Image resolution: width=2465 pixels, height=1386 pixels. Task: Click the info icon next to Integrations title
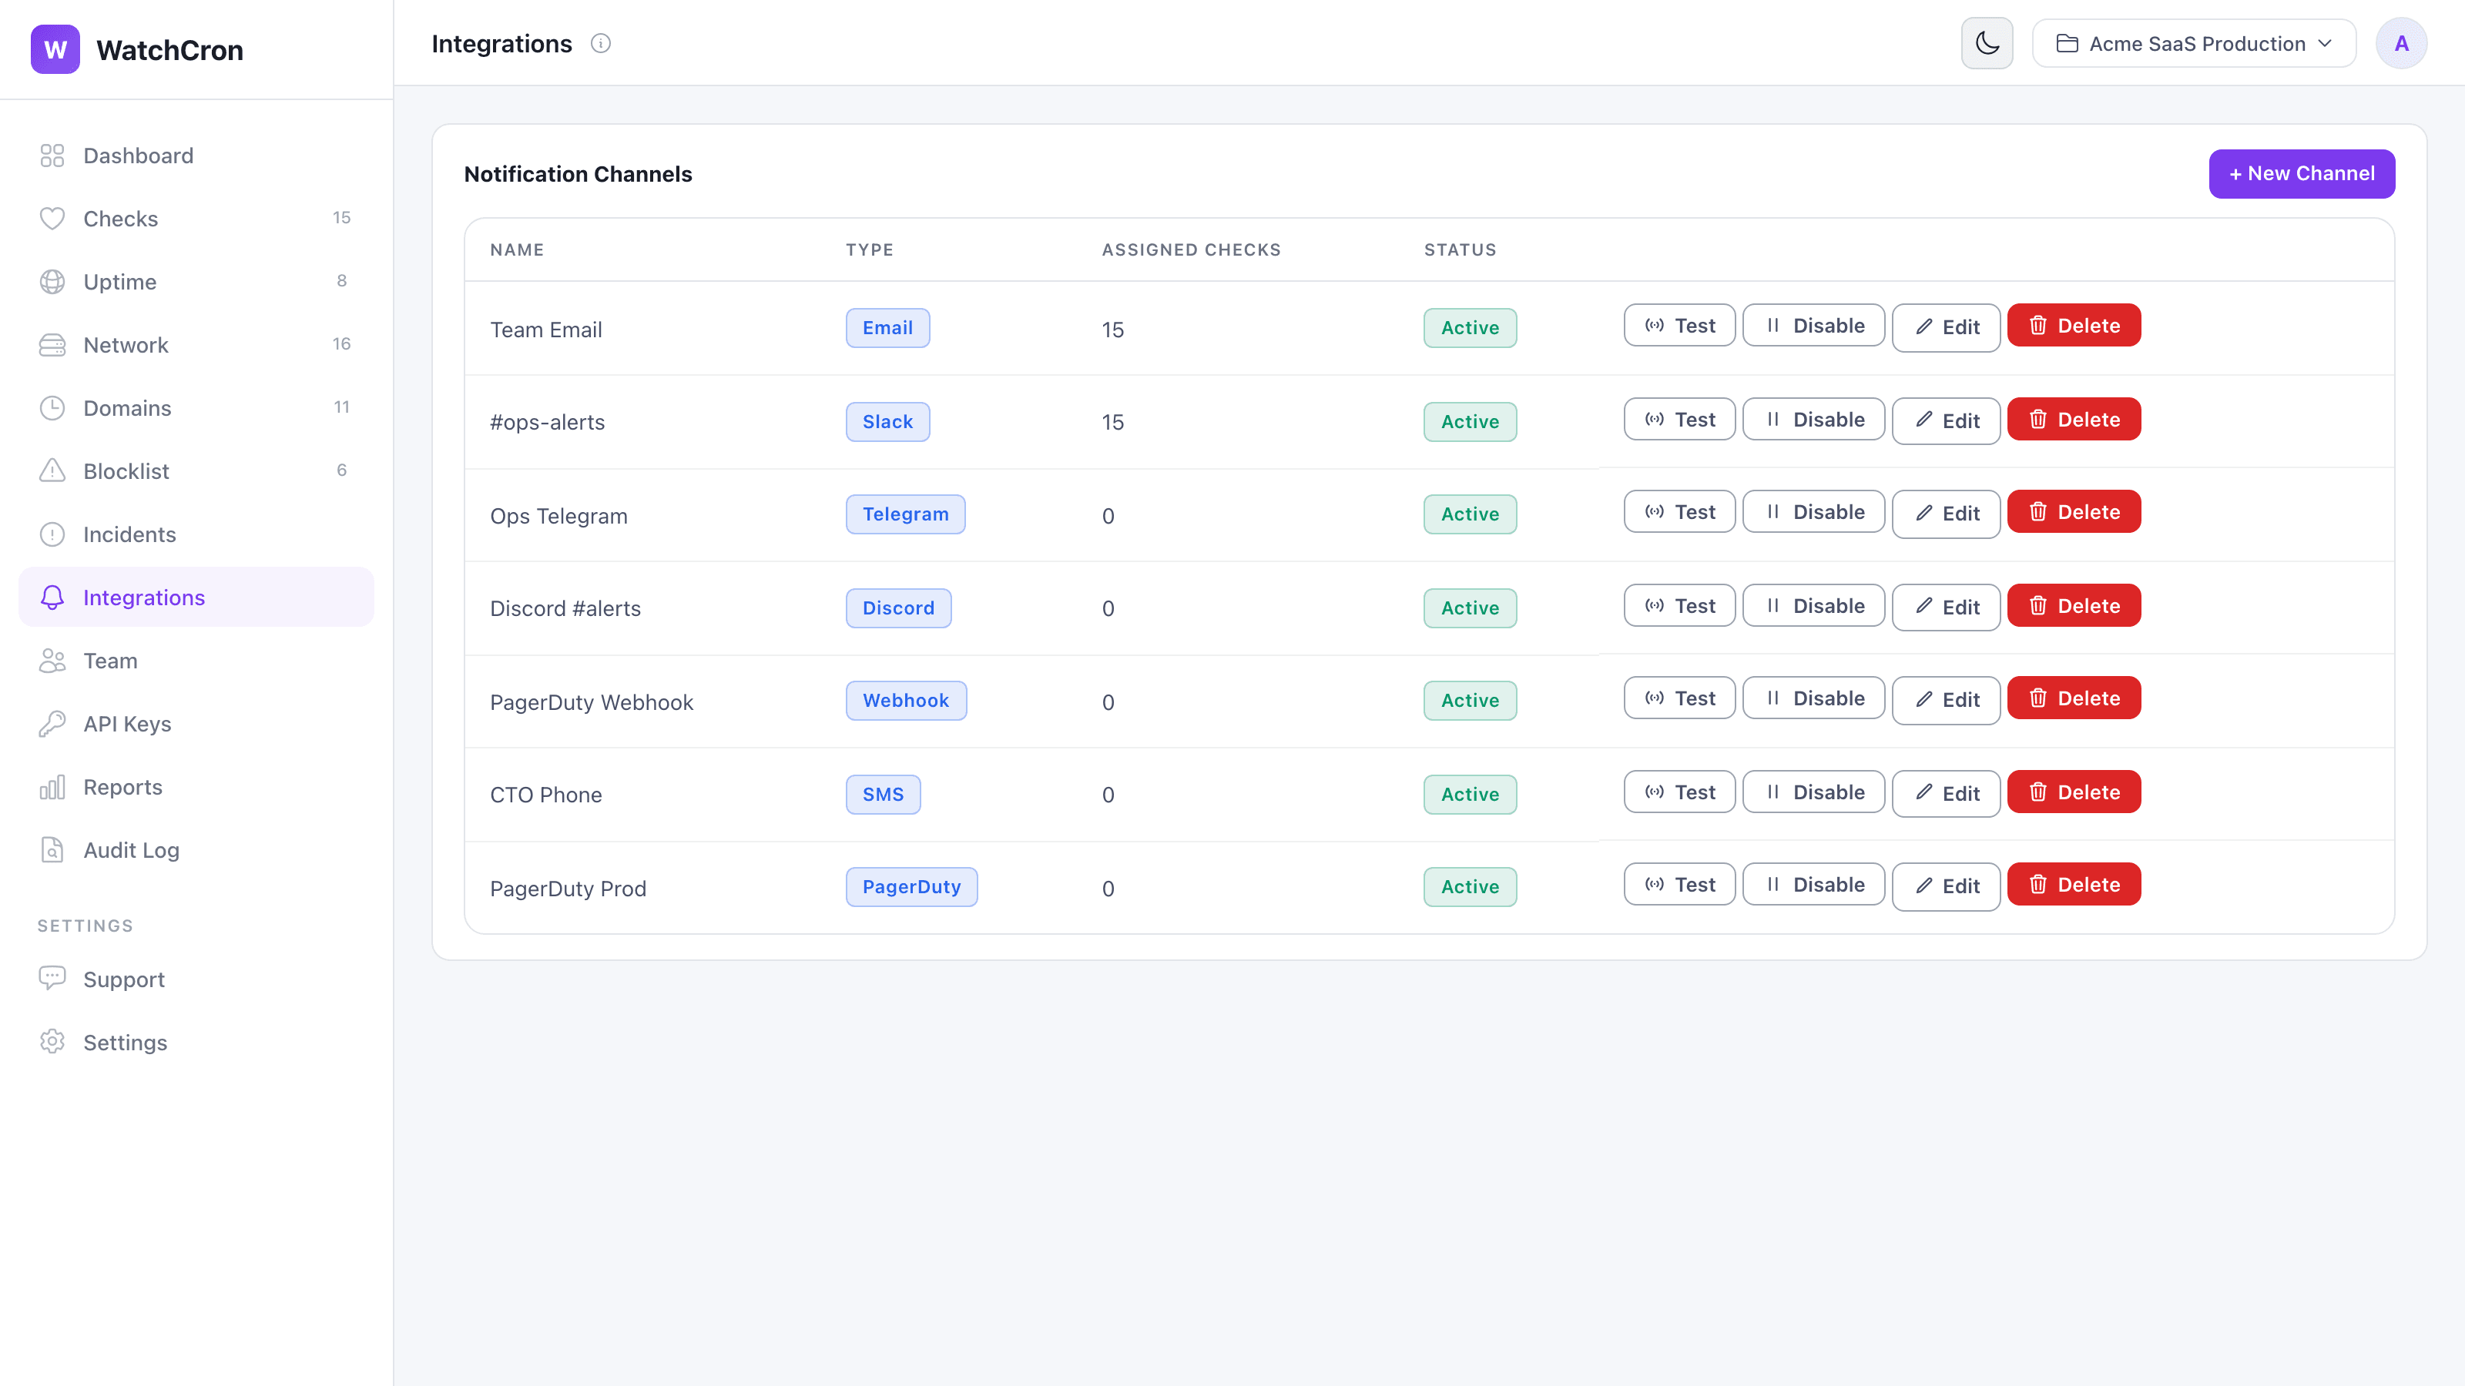[601, 44]
